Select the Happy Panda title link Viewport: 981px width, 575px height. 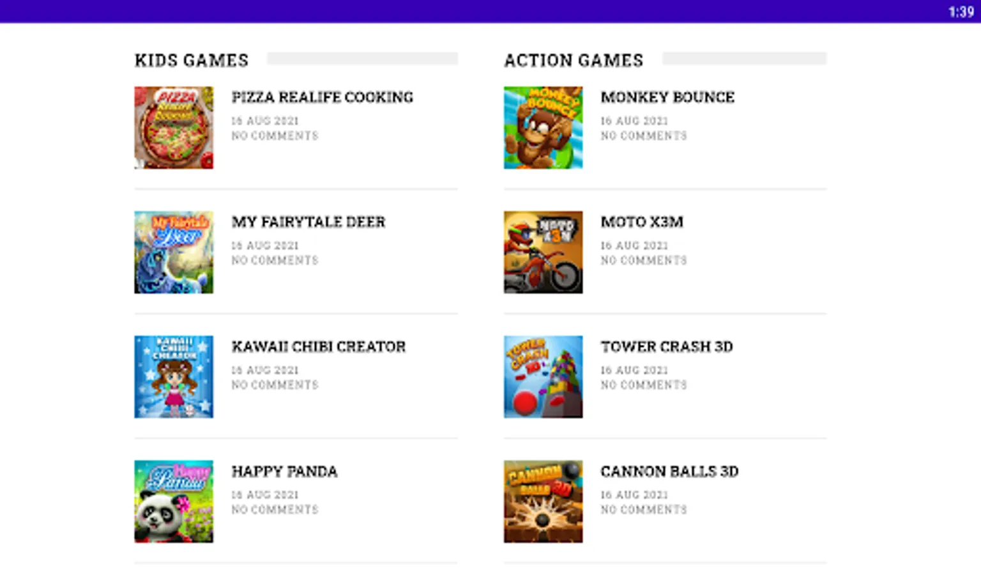click(284, 471)
